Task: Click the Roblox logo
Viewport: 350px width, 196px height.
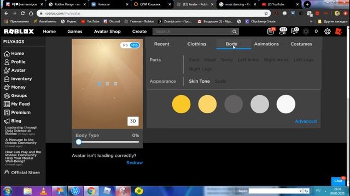Action: click(19, 32)
